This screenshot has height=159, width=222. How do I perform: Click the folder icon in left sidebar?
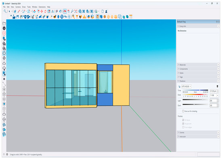4,23
